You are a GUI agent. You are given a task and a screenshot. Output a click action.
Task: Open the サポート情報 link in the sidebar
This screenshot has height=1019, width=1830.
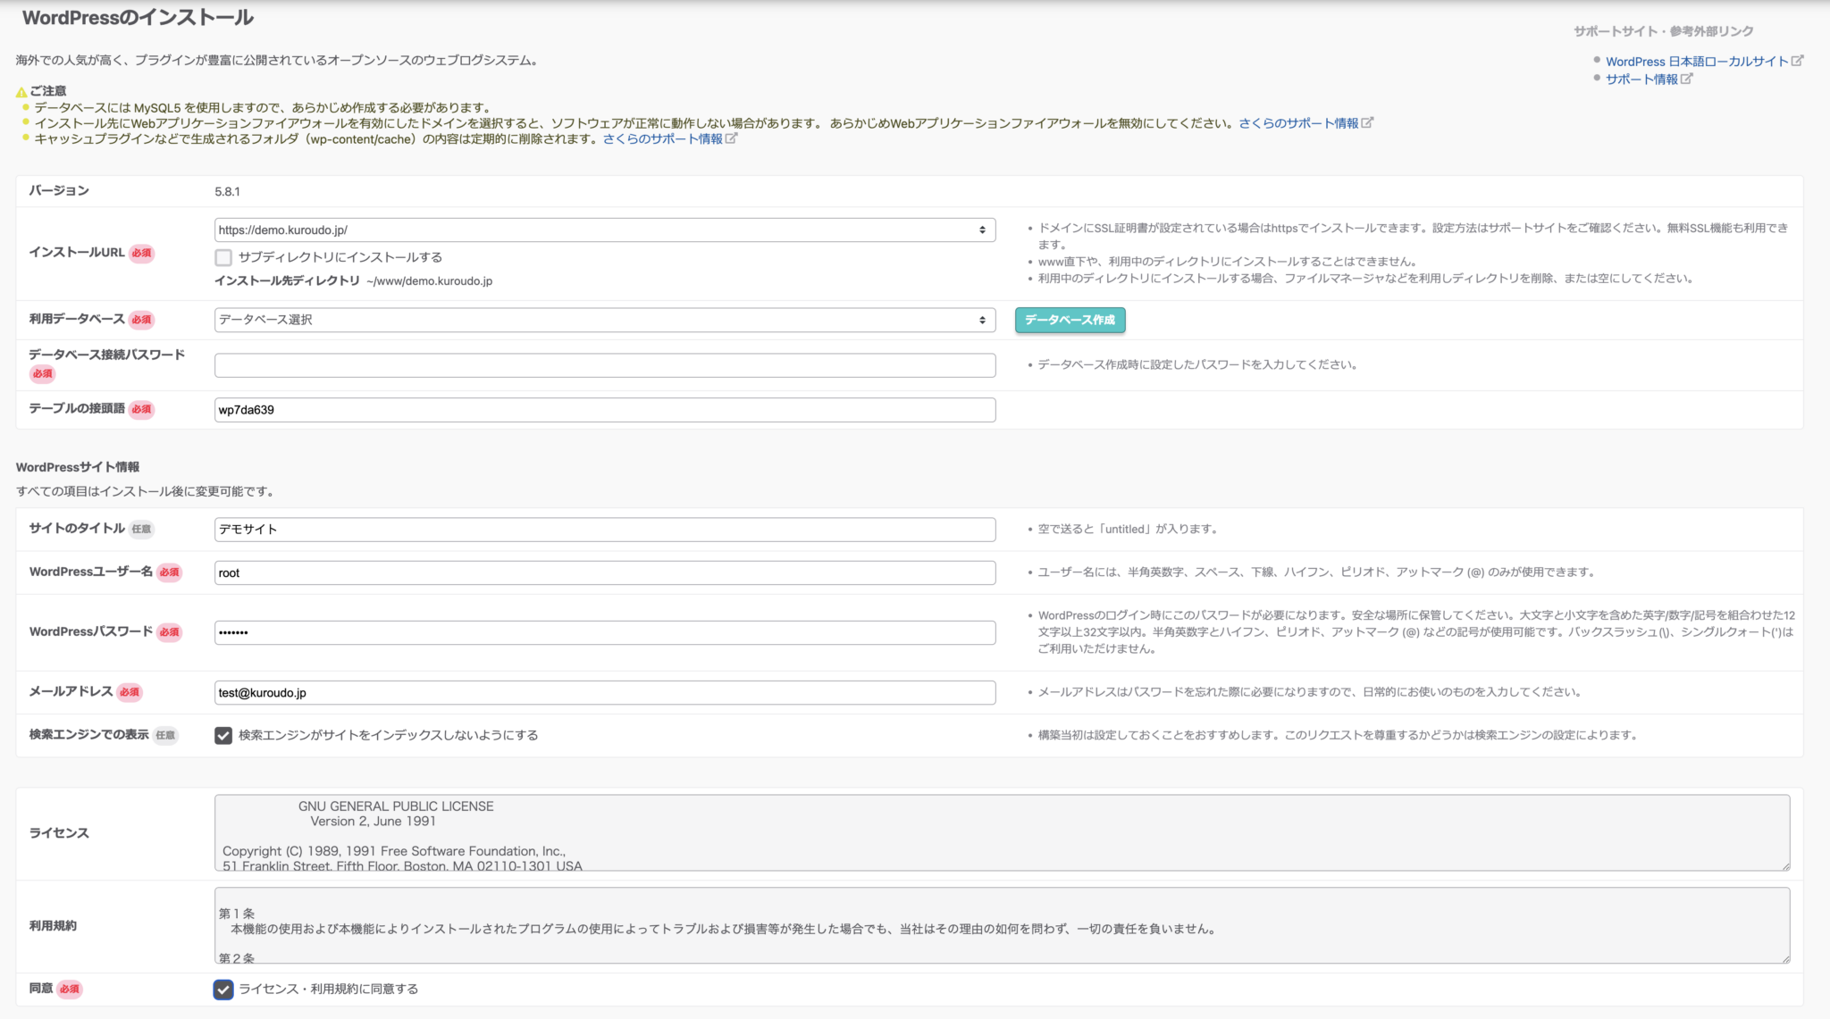click(1641, 79)
